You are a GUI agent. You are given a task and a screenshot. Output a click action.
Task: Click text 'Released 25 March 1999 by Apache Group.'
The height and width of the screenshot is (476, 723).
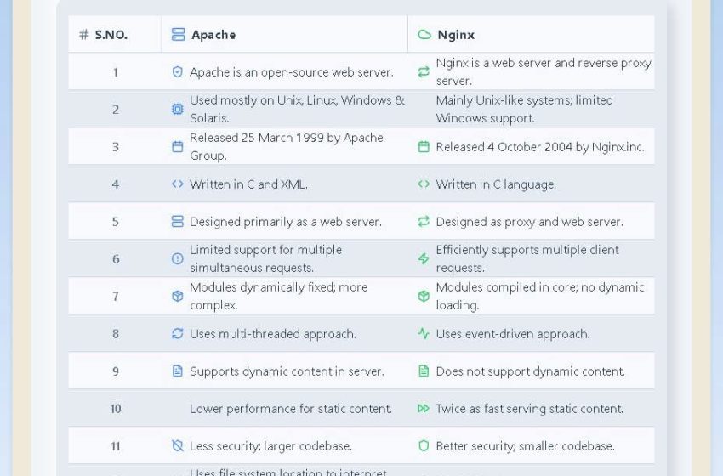[x=287, y=146]
